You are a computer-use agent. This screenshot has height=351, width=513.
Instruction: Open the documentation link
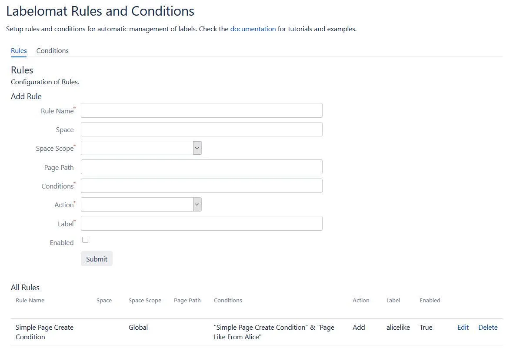[253, 29]
